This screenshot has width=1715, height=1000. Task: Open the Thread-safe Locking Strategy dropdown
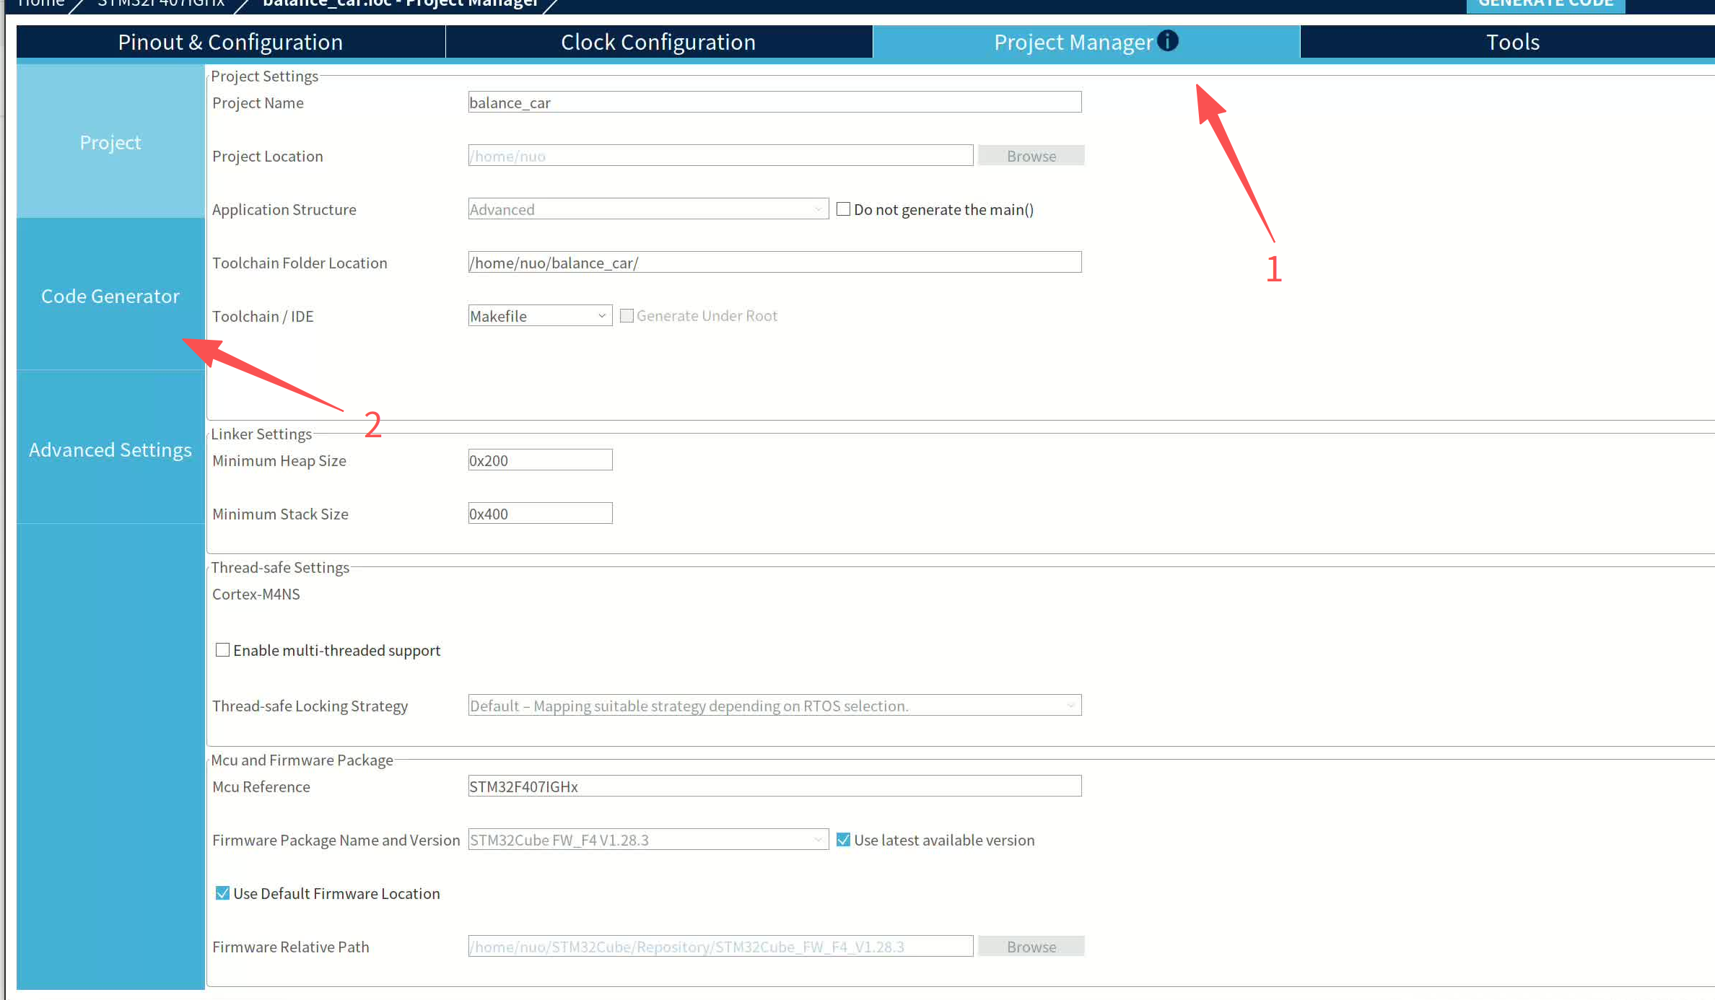point(774,705)
